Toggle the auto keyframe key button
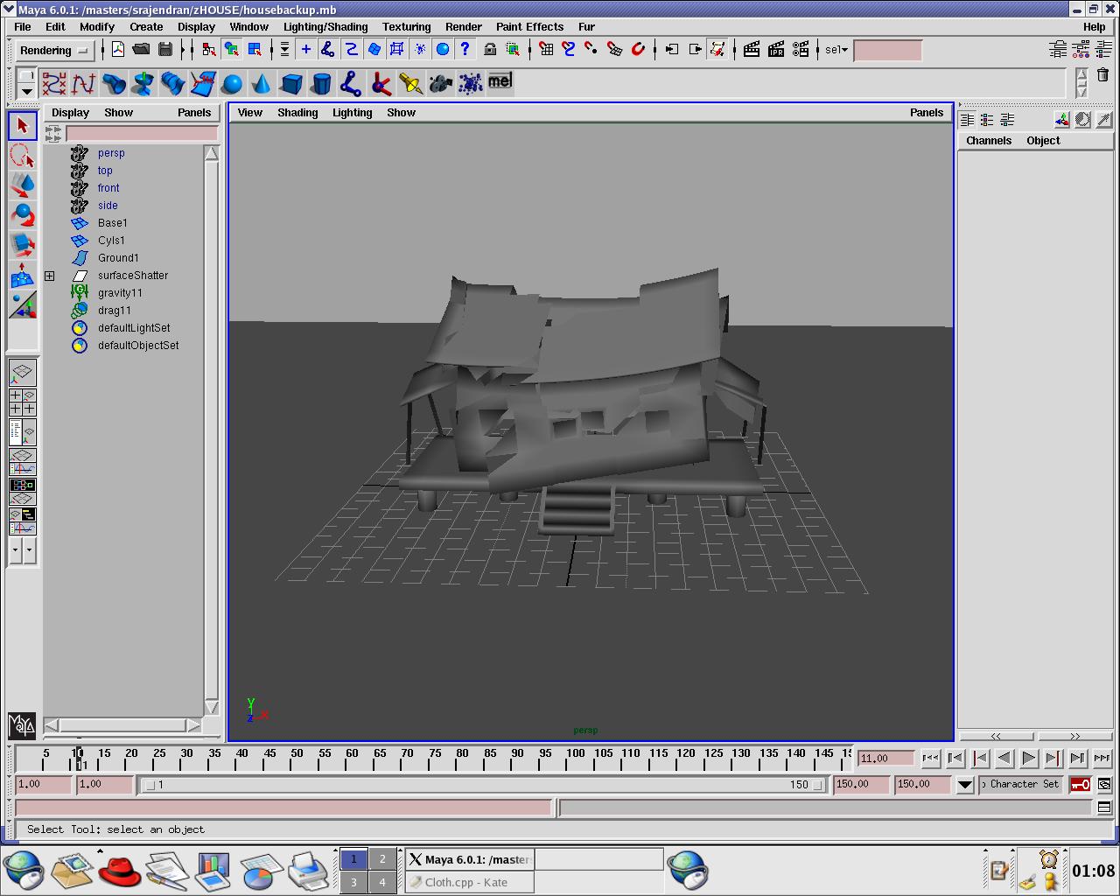Screen dimensions: 1120x896 [1080, 785]
